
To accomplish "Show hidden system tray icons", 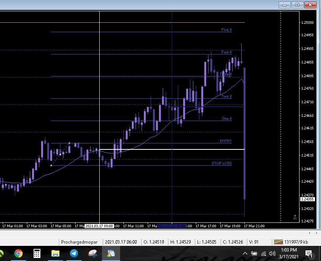I will coord(245,253).
